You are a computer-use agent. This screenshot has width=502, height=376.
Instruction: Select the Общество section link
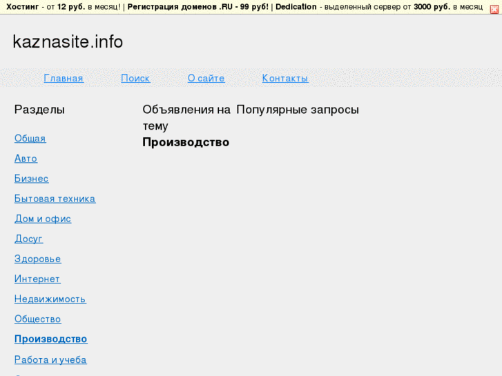pos(38,319)
